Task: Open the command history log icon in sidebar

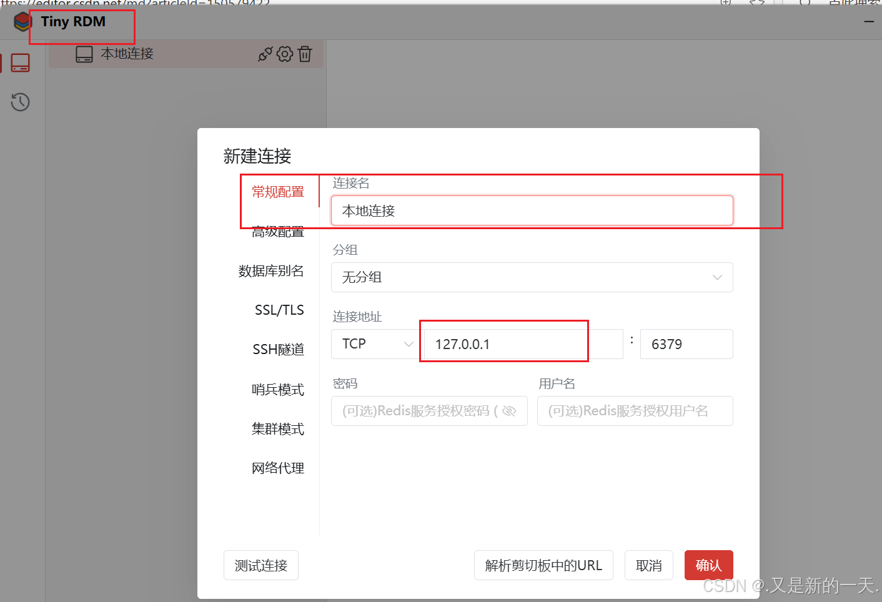Action: point(20,102)
